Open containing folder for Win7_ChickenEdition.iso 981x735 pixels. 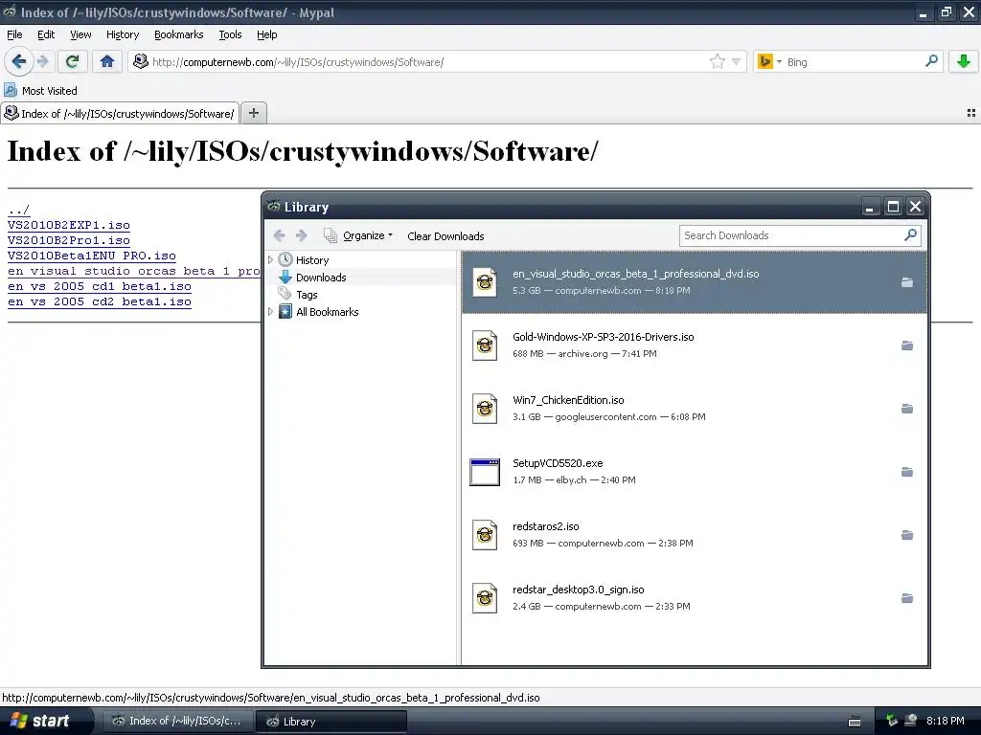(x=906, y=409)
